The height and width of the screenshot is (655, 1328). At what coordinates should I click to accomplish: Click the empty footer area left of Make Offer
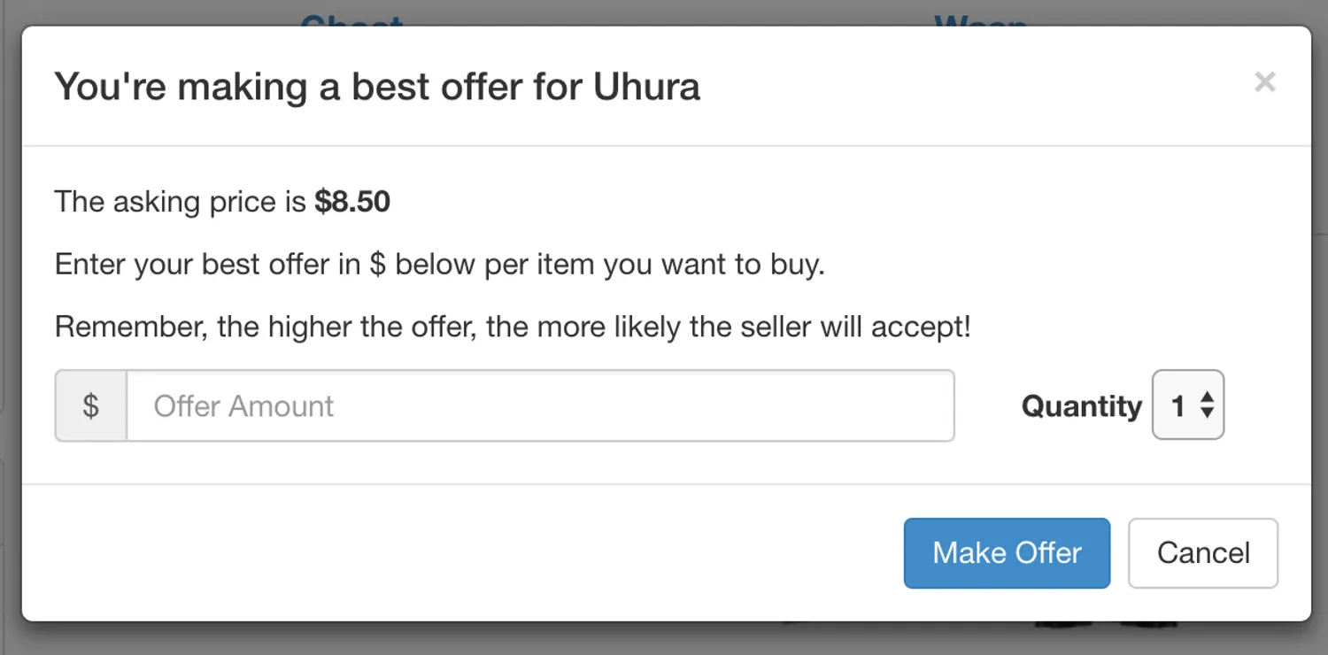pyautogui.click(x=443, y=553)
